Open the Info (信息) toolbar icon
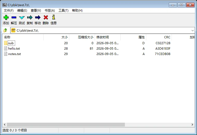The image size is (197, 135). coord(54,17)
